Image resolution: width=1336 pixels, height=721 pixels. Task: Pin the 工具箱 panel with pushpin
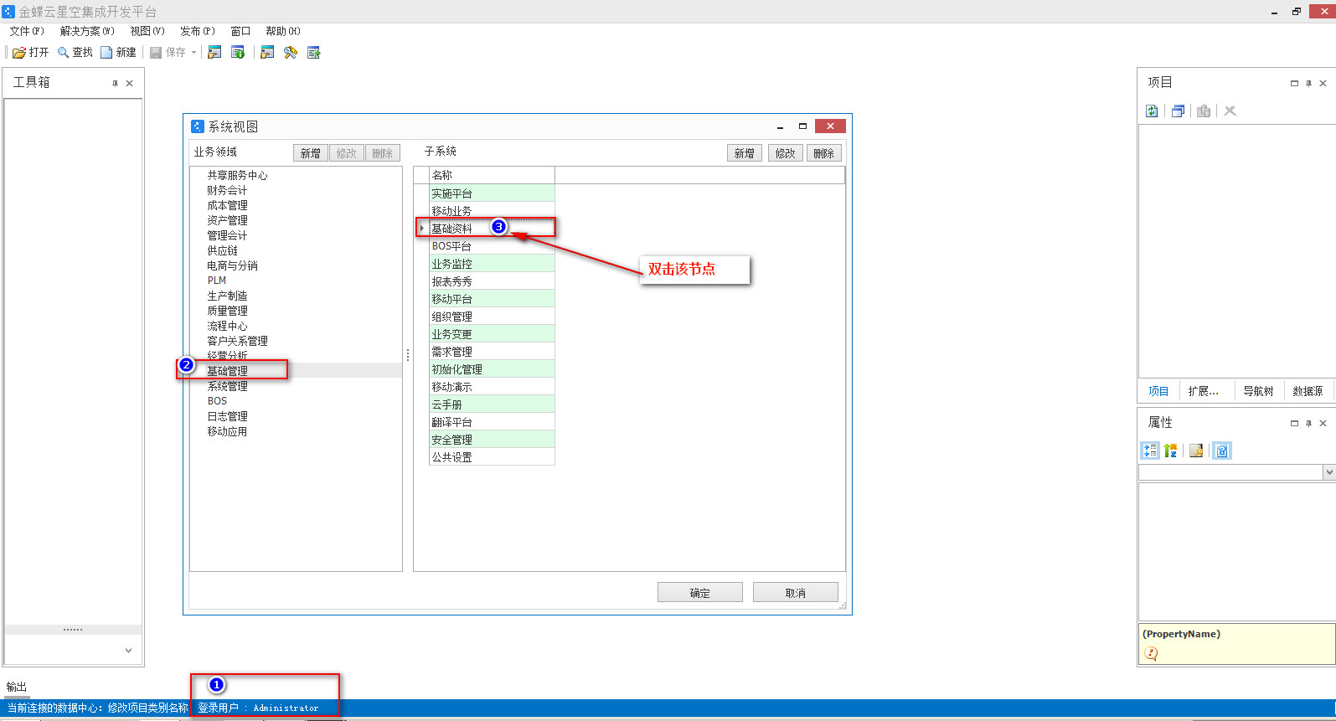pos(116,84)
